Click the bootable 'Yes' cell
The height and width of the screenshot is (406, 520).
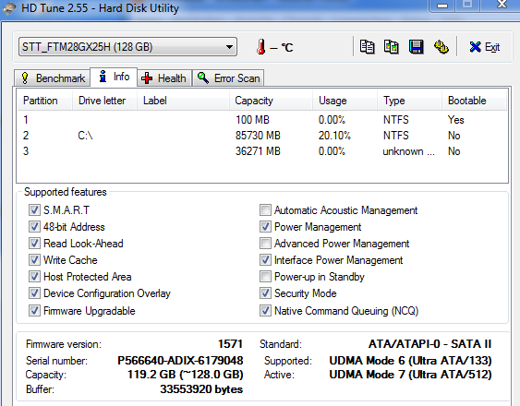coord(456,120)
